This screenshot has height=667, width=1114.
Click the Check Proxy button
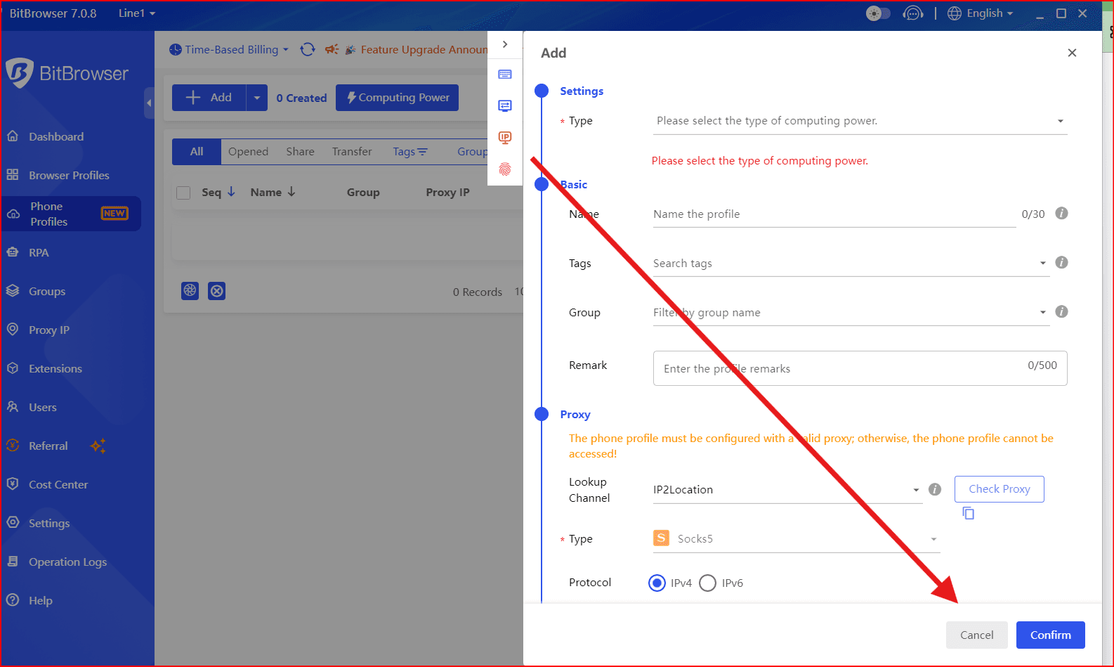999,489
